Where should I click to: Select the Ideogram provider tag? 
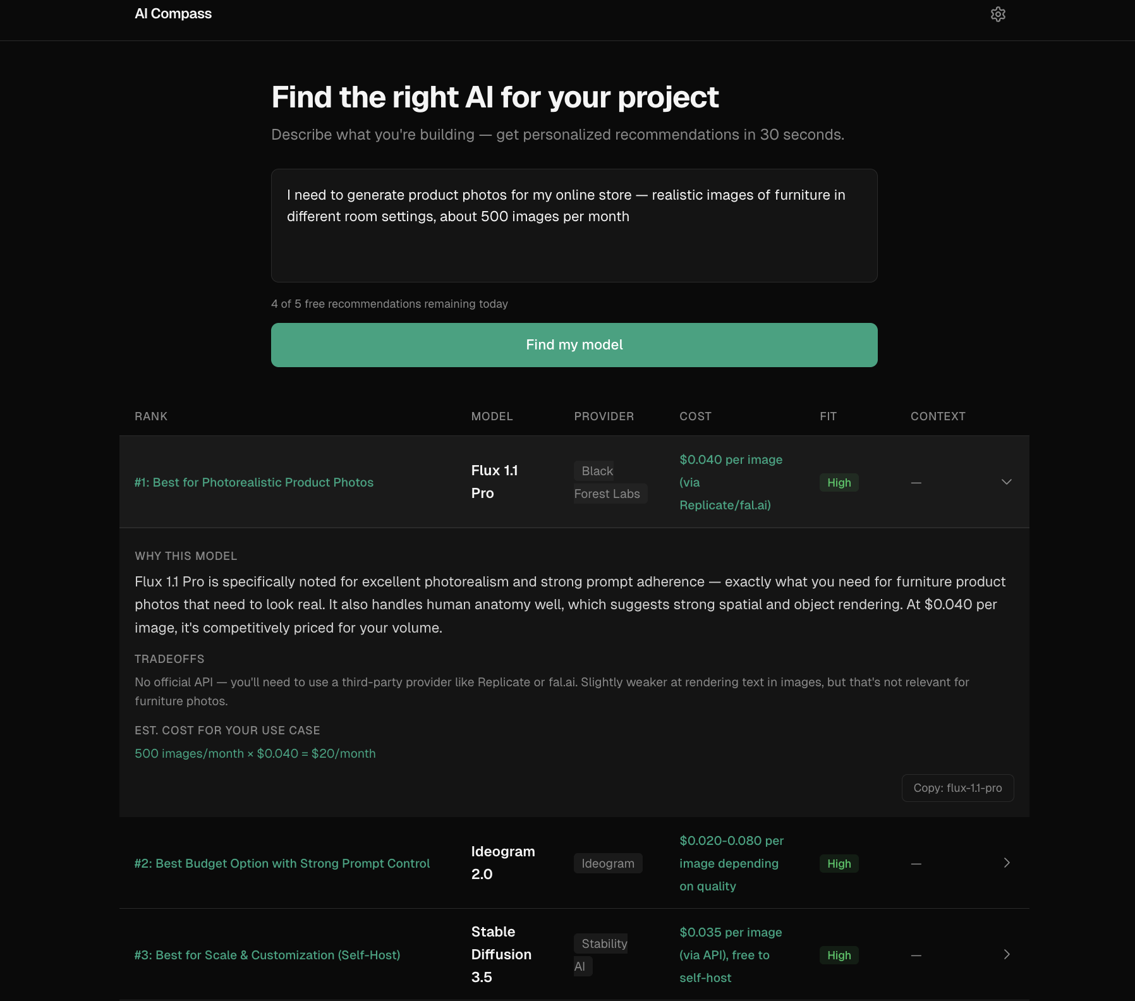(607, 863)
